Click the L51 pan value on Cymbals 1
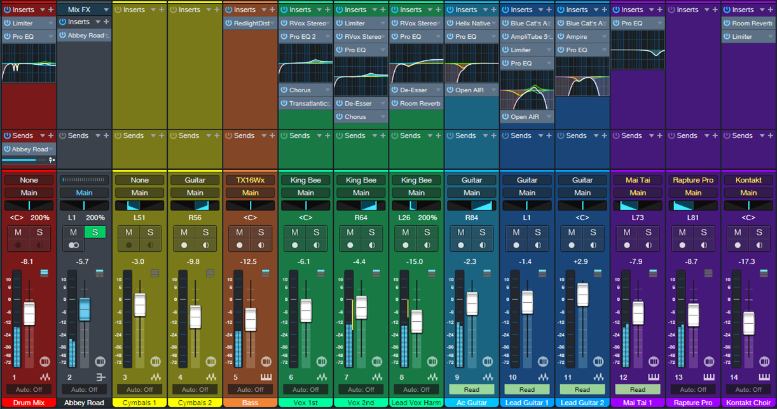 tap(140, 218)
